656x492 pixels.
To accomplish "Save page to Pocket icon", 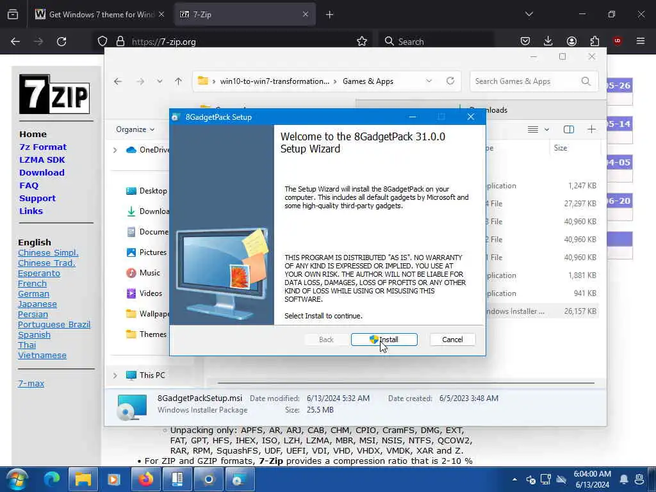I will coord(525,41).
